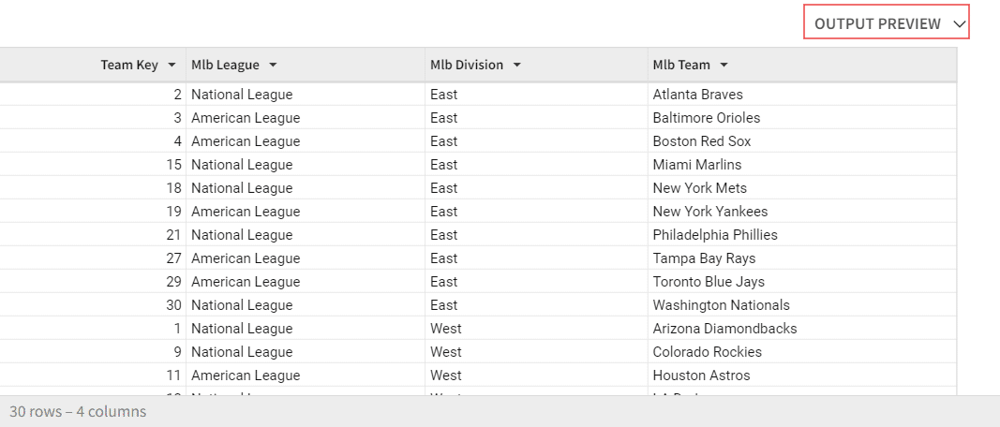Select the Arizona Diamondbacks cell
The image size is (1000, 427).
724,329
